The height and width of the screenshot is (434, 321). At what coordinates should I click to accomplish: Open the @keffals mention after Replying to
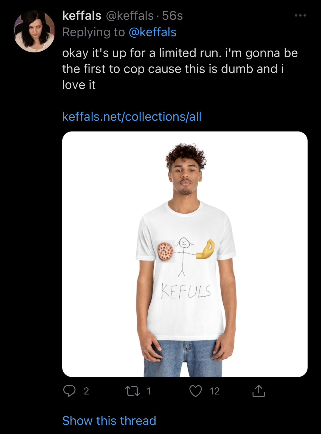pyautogui.click(x=153, y=32)
